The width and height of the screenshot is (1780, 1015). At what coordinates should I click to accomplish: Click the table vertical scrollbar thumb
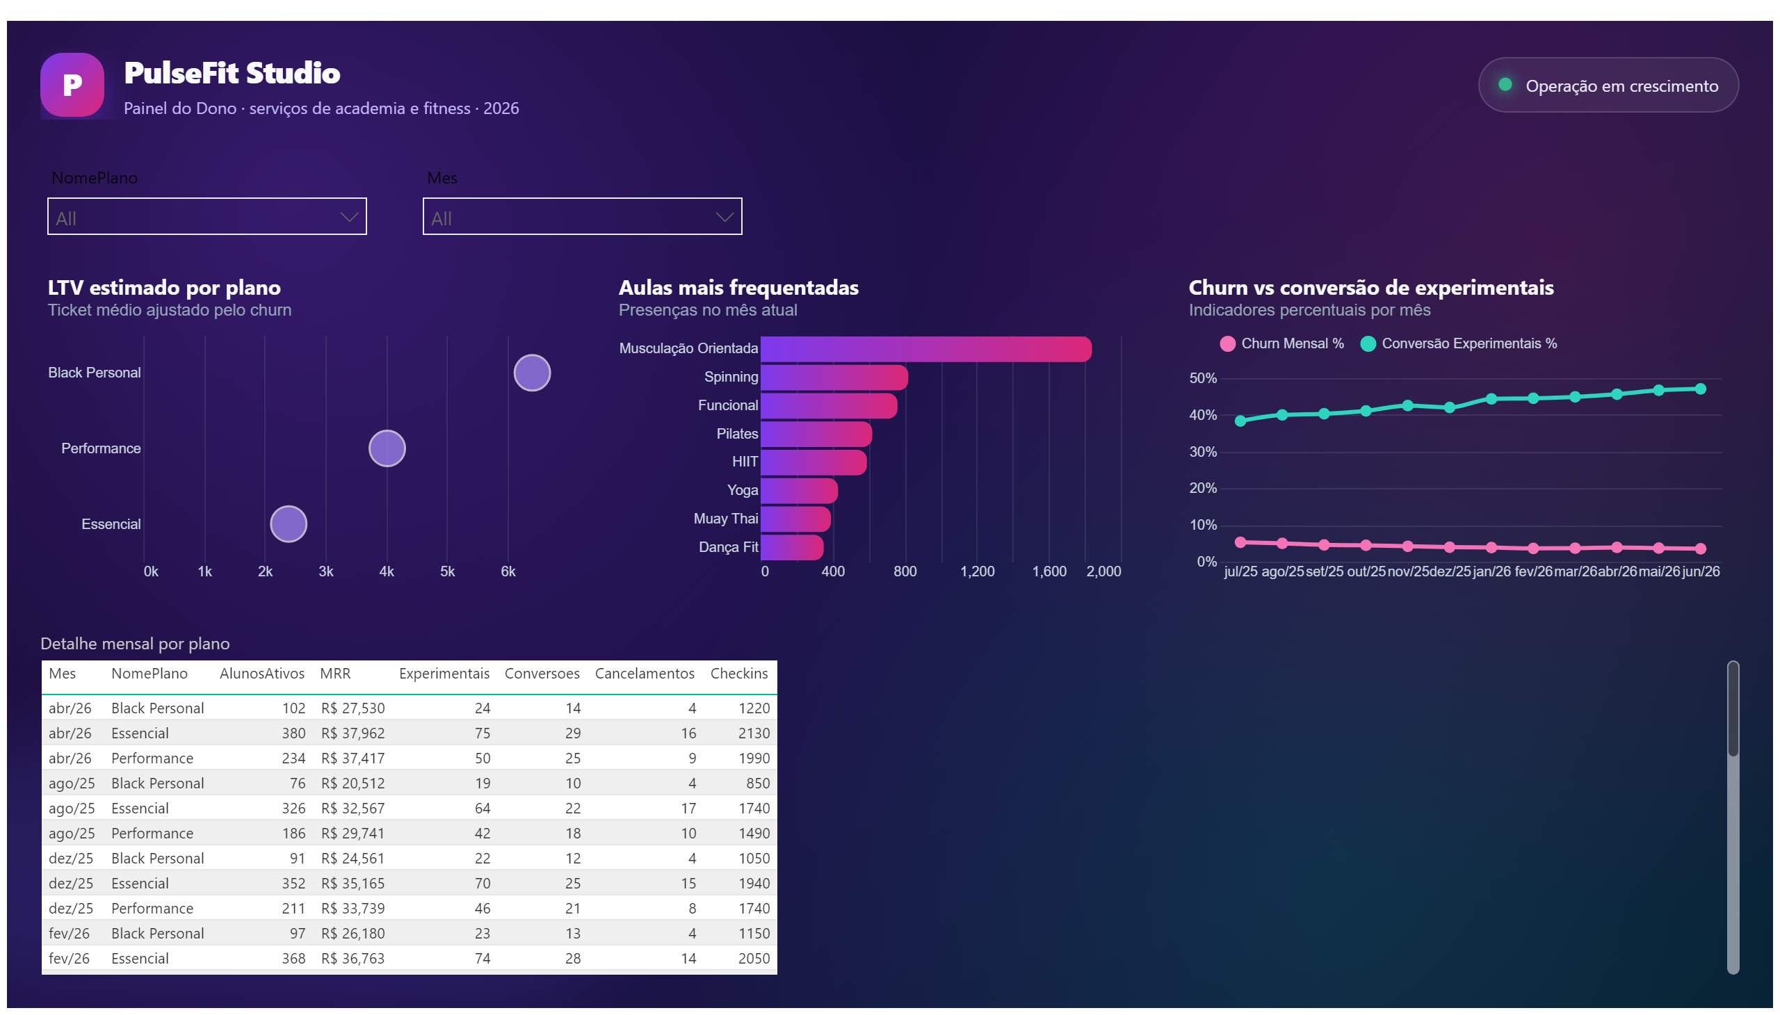(1733, 710)
